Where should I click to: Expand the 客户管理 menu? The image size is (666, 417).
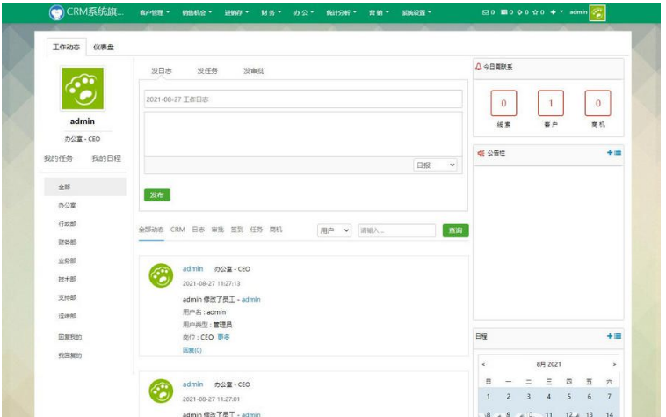click(x=155, y=12)
